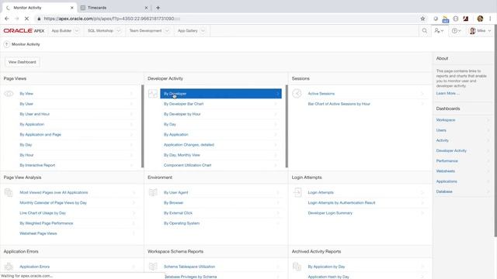Bookmark page with the star icon
Image resolution: width=497 pixels, height=279 pixels.
coord(422,19)
